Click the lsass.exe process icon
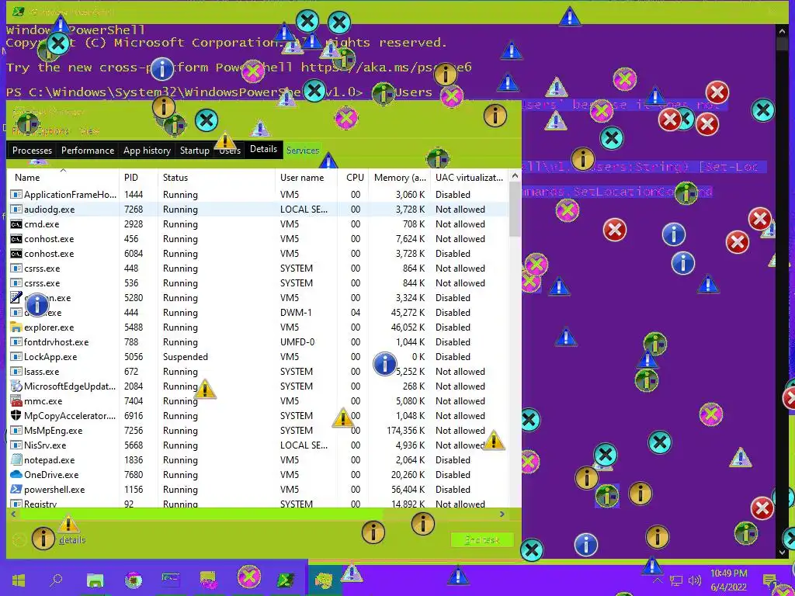Image resolution: width=795 pixels, height=596 pixels. (16, 372)
